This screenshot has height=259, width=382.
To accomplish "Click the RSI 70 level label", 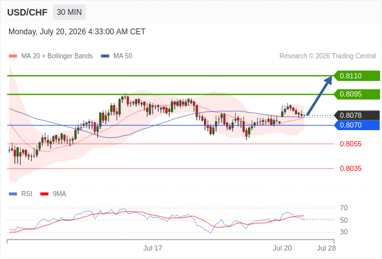I will (344, 208).
